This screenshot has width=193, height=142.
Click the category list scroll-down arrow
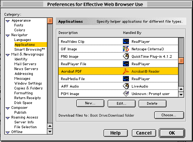pos(50,132)
